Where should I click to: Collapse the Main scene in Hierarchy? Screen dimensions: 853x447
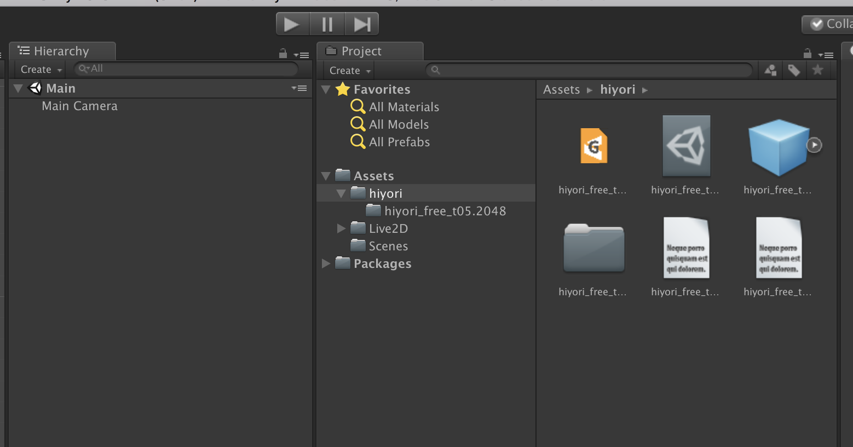tap(18, 88)
